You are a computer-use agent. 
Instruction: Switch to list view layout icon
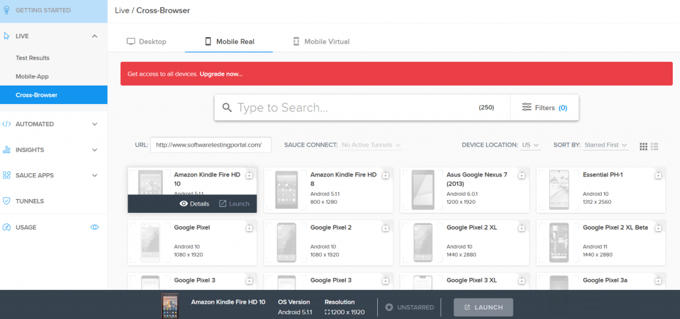click(x=654, y=146)
